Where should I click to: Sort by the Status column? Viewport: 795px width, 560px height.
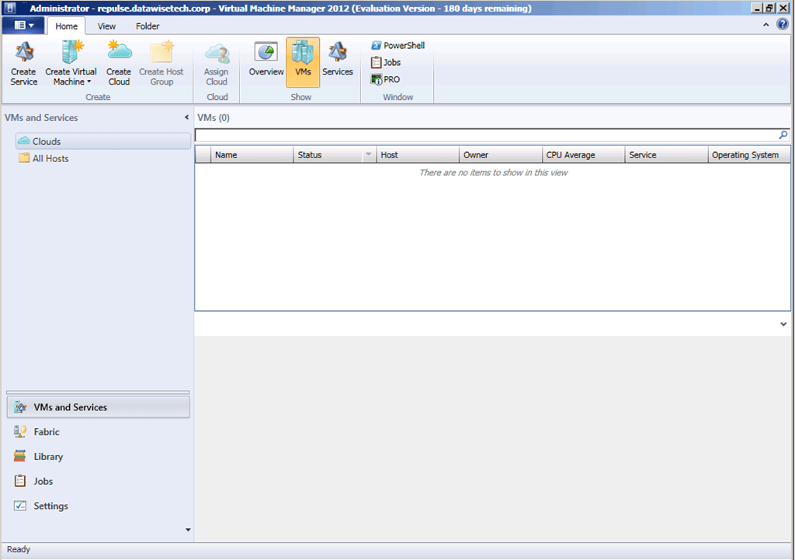pyautogui.click(x=328, y=155)
